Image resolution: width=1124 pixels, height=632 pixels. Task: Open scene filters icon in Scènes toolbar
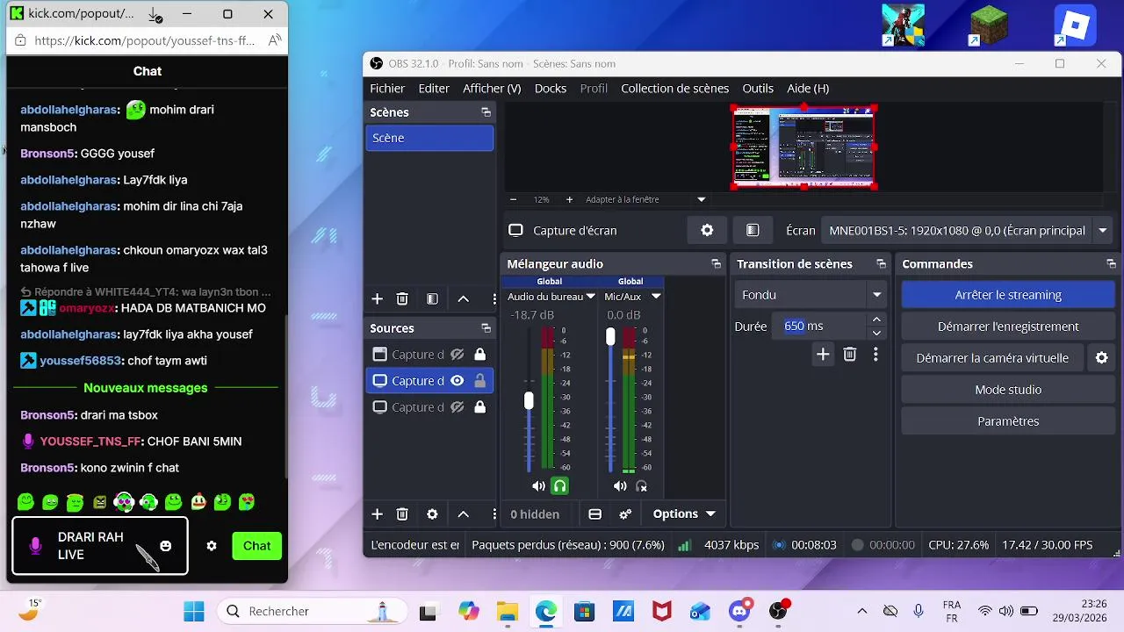(x=432, y=299)
